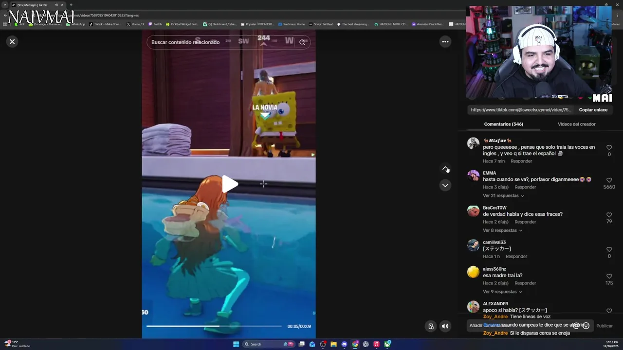Switch to Chrome in taskbar
Screen dimensions: 623x350
click(x=355, y=344)
